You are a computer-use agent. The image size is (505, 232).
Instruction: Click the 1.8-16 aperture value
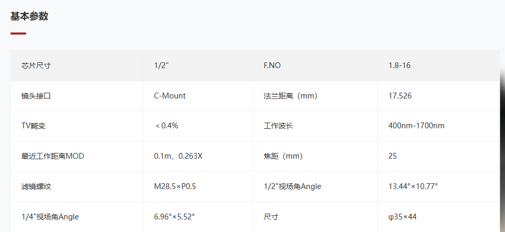tap(399, 65)
